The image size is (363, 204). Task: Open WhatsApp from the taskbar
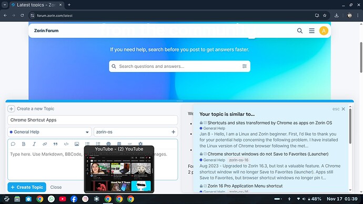click(x=51, y=199)
